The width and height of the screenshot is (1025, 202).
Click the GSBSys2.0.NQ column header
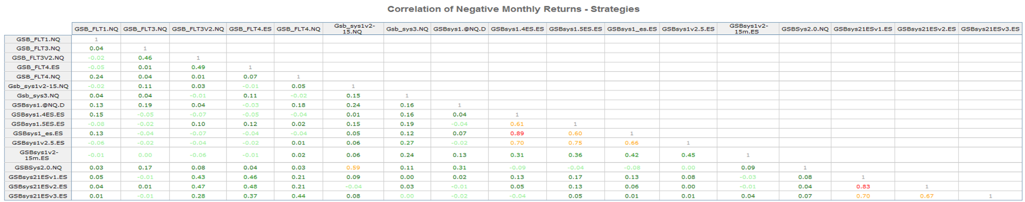804,29
